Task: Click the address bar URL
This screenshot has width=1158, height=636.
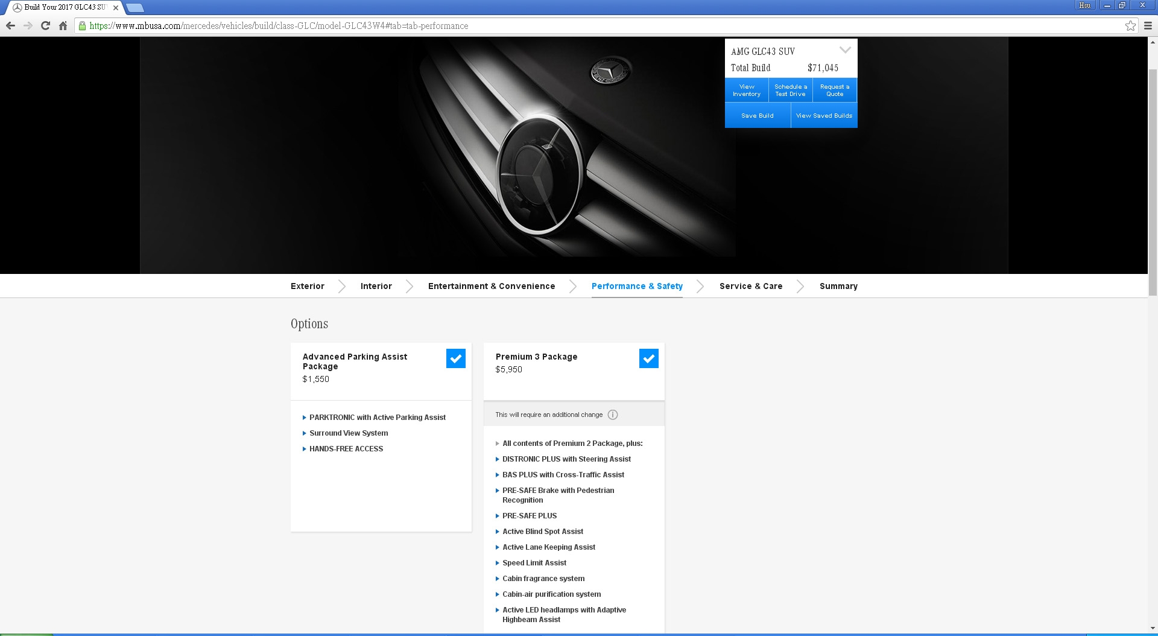Action: click(x=279, y=26)
